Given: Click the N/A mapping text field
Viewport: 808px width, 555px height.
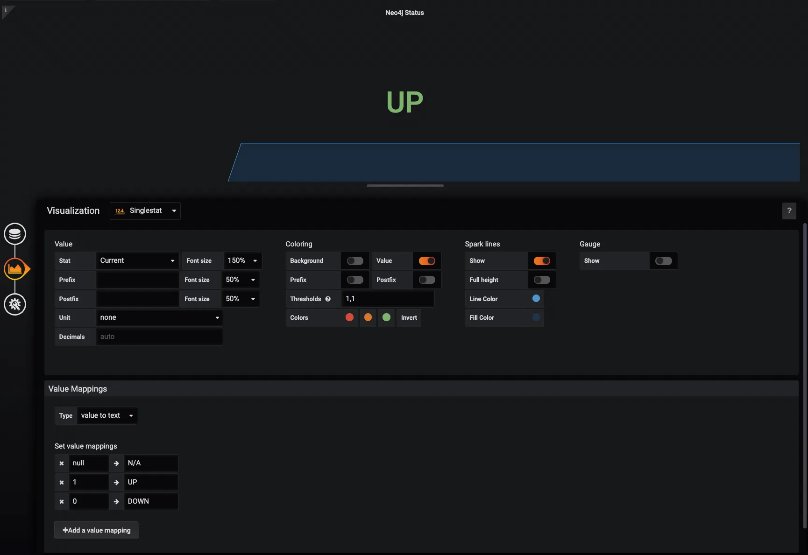Looking at the screenshot, I should click(151, 463).
